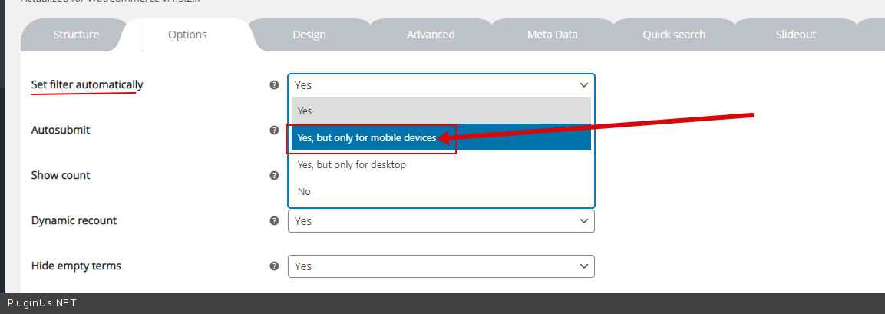Select "No" in the dropdown list
This screenshot has width=885, height=314.
441,191
